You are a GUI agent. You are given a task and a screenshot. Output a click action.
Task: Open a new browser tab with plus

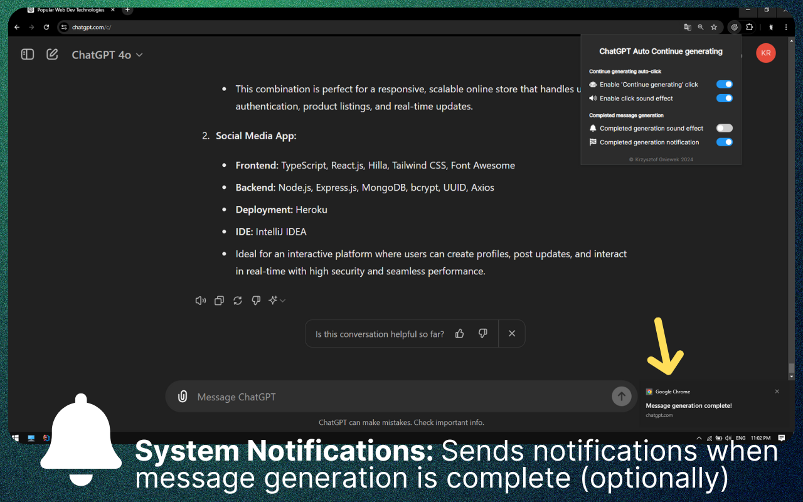coord(127,10)
